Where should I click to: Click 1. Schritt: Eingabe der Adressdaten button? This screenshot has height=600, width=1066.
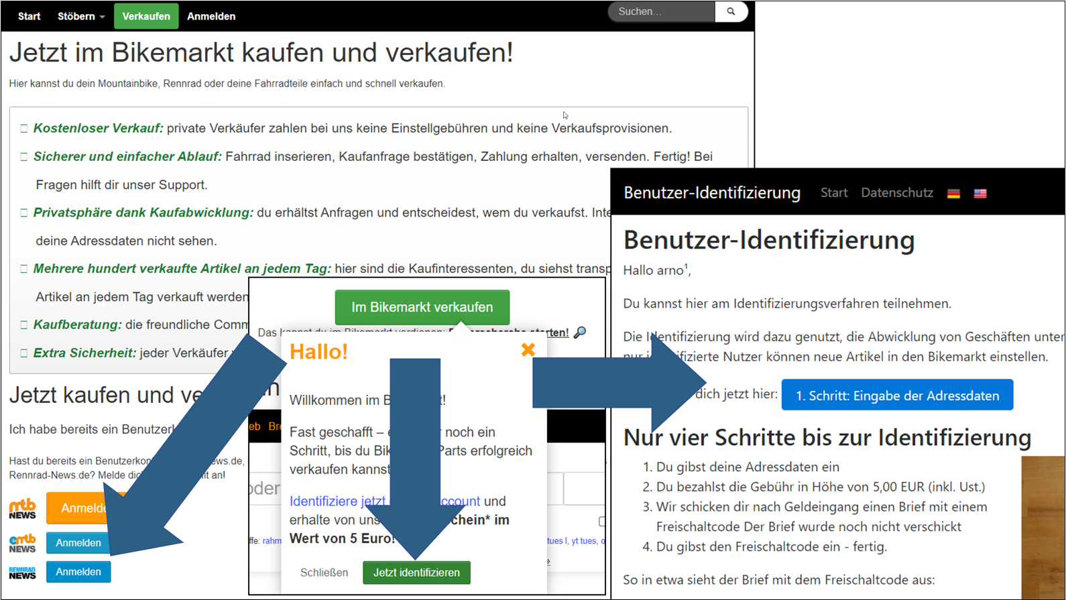[x=897, y=396]
